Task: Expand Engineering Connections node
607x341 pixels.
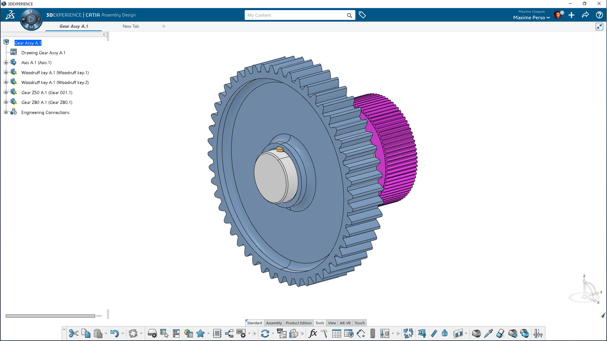Action: (6, 112)
